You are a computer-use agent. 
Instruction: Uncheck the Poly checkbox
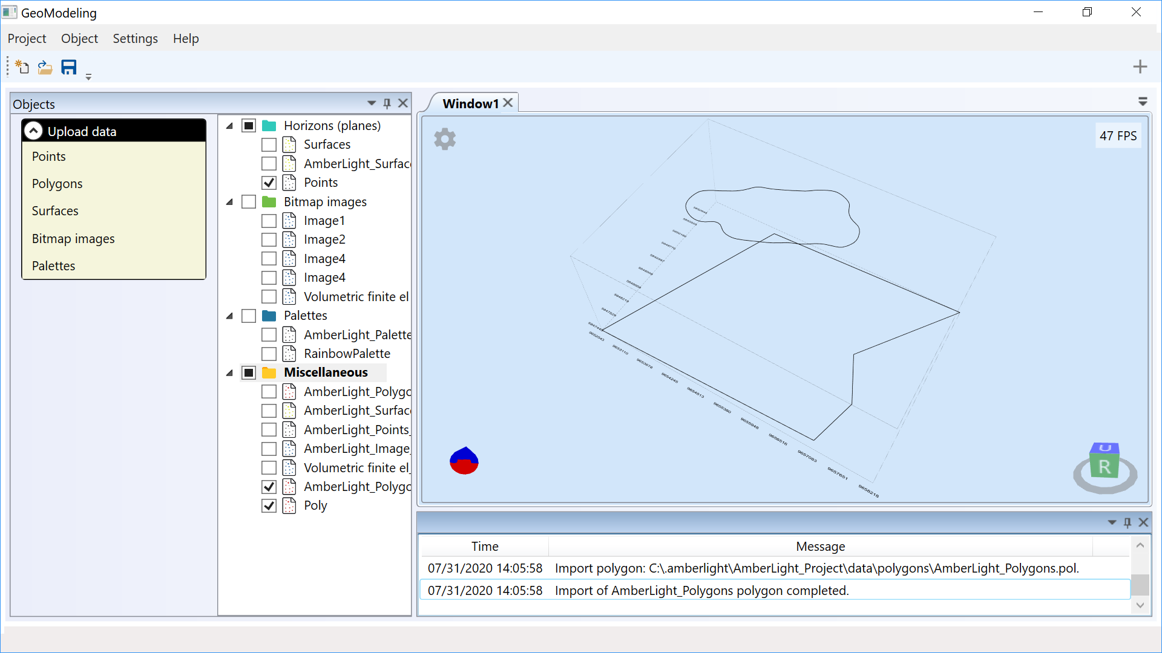[x=269, y=505]
